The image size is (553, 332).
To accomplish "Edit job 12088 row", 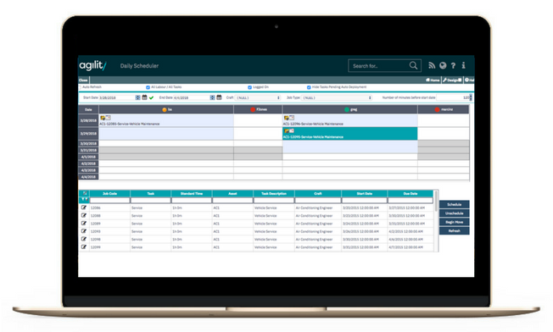I will (84, 215).
